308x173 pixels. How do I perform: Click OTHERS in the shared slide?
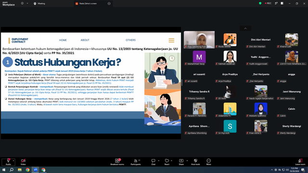point(130,40)
